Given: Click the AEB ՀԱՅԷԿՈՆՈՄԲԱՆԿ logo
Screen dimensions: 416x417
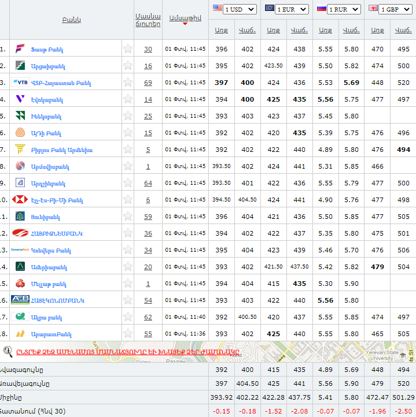Looking at the screenshot, I should (20, 300).
